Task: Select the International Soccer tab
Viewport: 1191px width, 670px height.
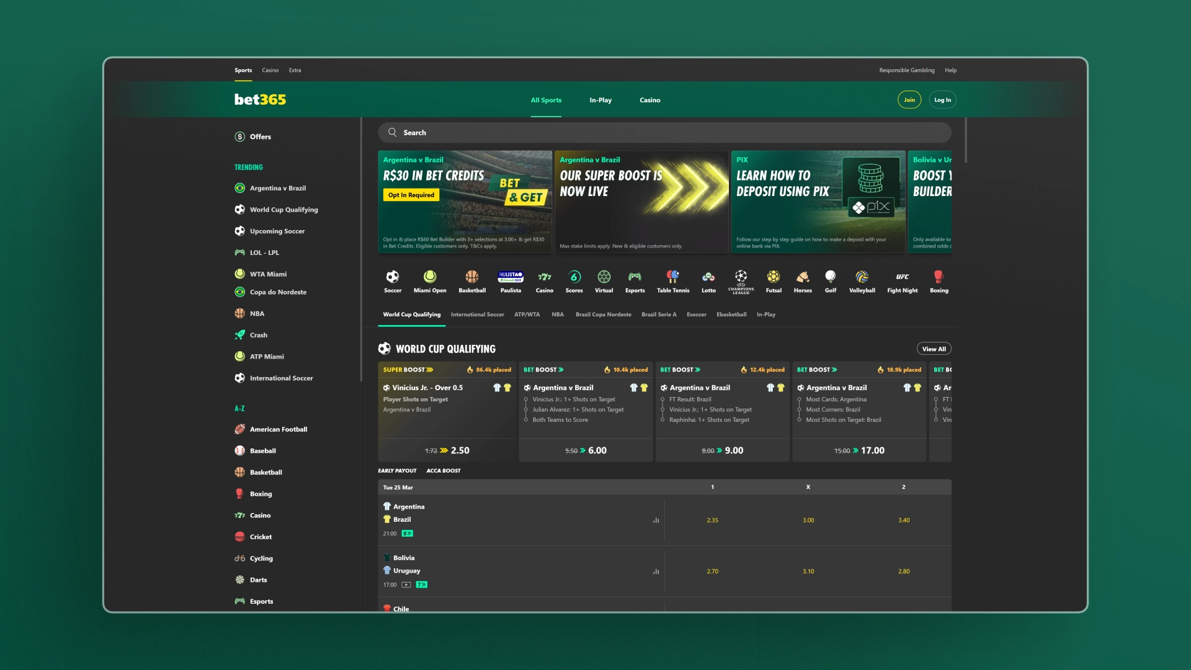Action: (x=478, y=315)
